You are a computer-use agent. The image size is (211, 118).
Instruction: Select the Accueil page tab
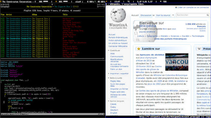pyautogui.click(x=135, y=15)
